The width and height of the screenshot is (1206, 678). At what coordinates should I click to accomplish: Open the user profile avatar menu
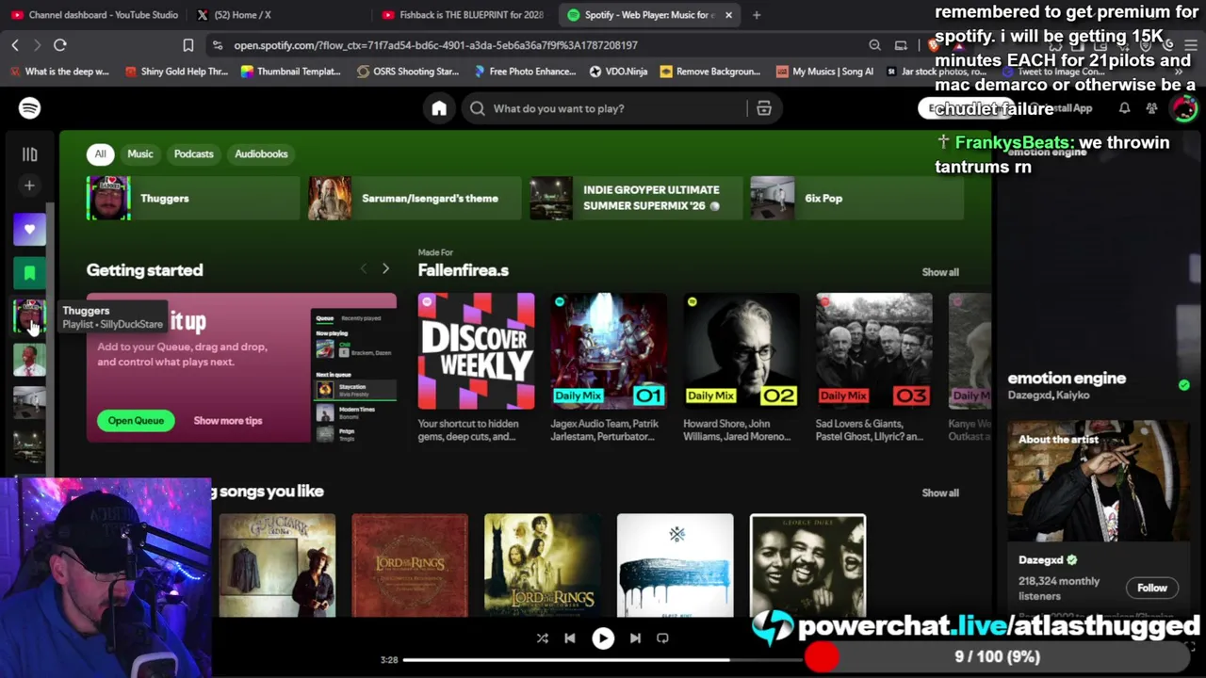tap(1183, 108)
